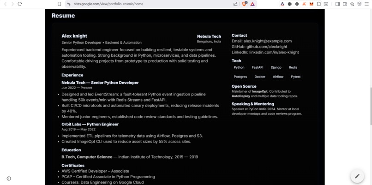Click the Python tech tag
The width and height of the screenshot is (372, 185).
click(x=239, y=67)
